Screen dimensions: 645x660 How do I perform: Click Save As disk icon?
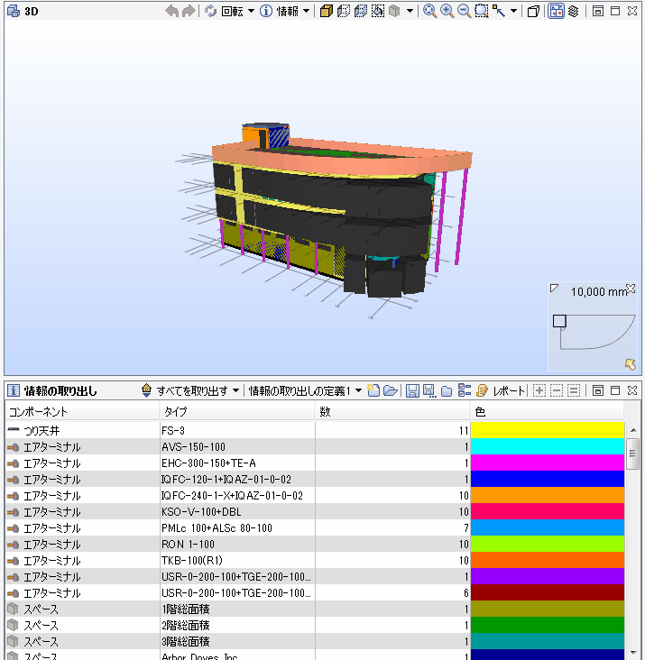[x=429, y=390]
